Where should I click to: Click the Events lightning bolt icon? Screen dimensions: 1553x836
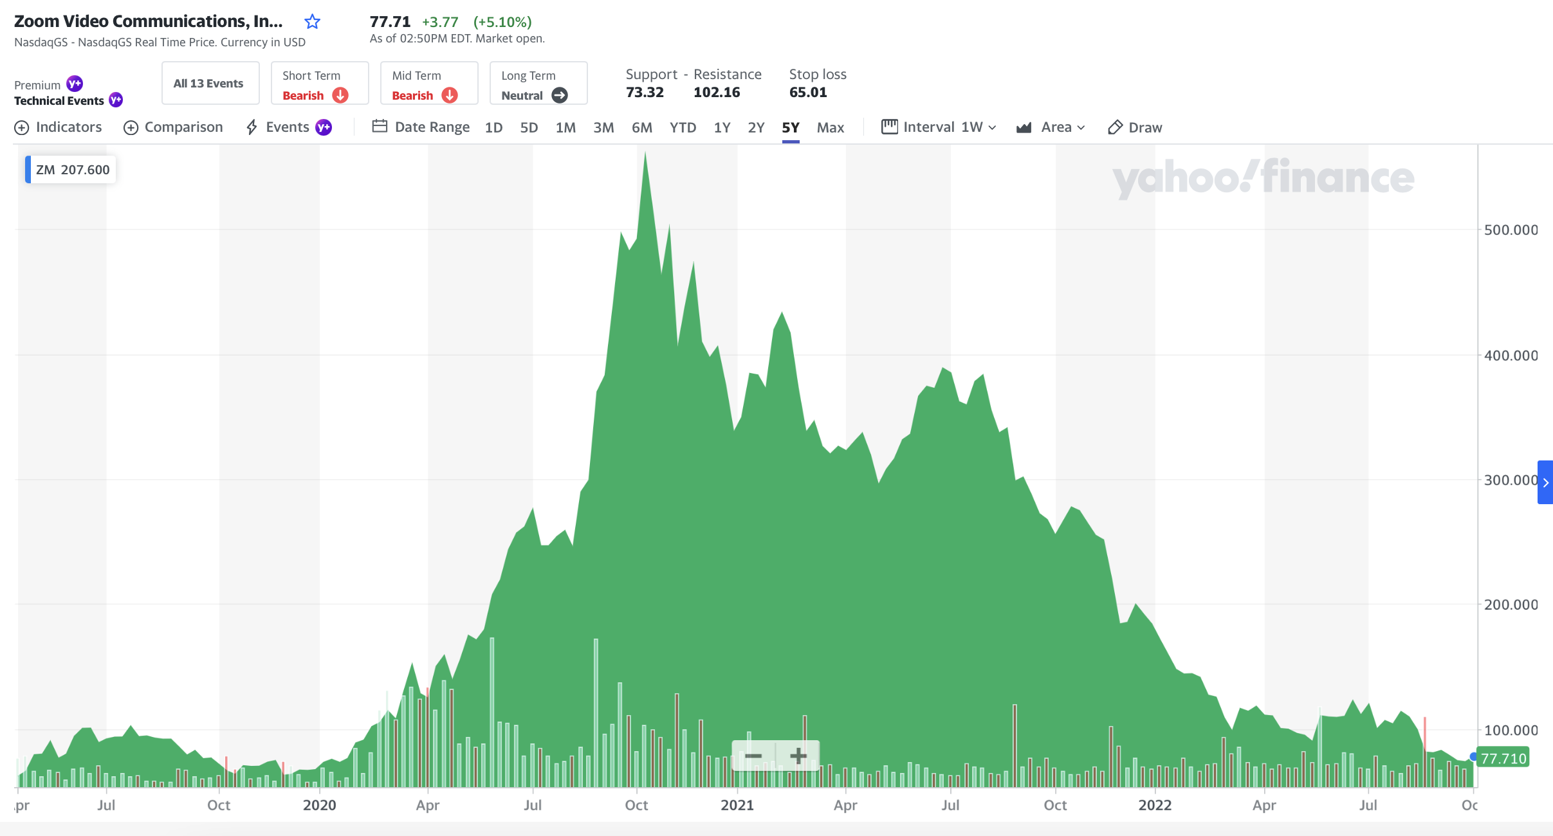pos(252,127)
